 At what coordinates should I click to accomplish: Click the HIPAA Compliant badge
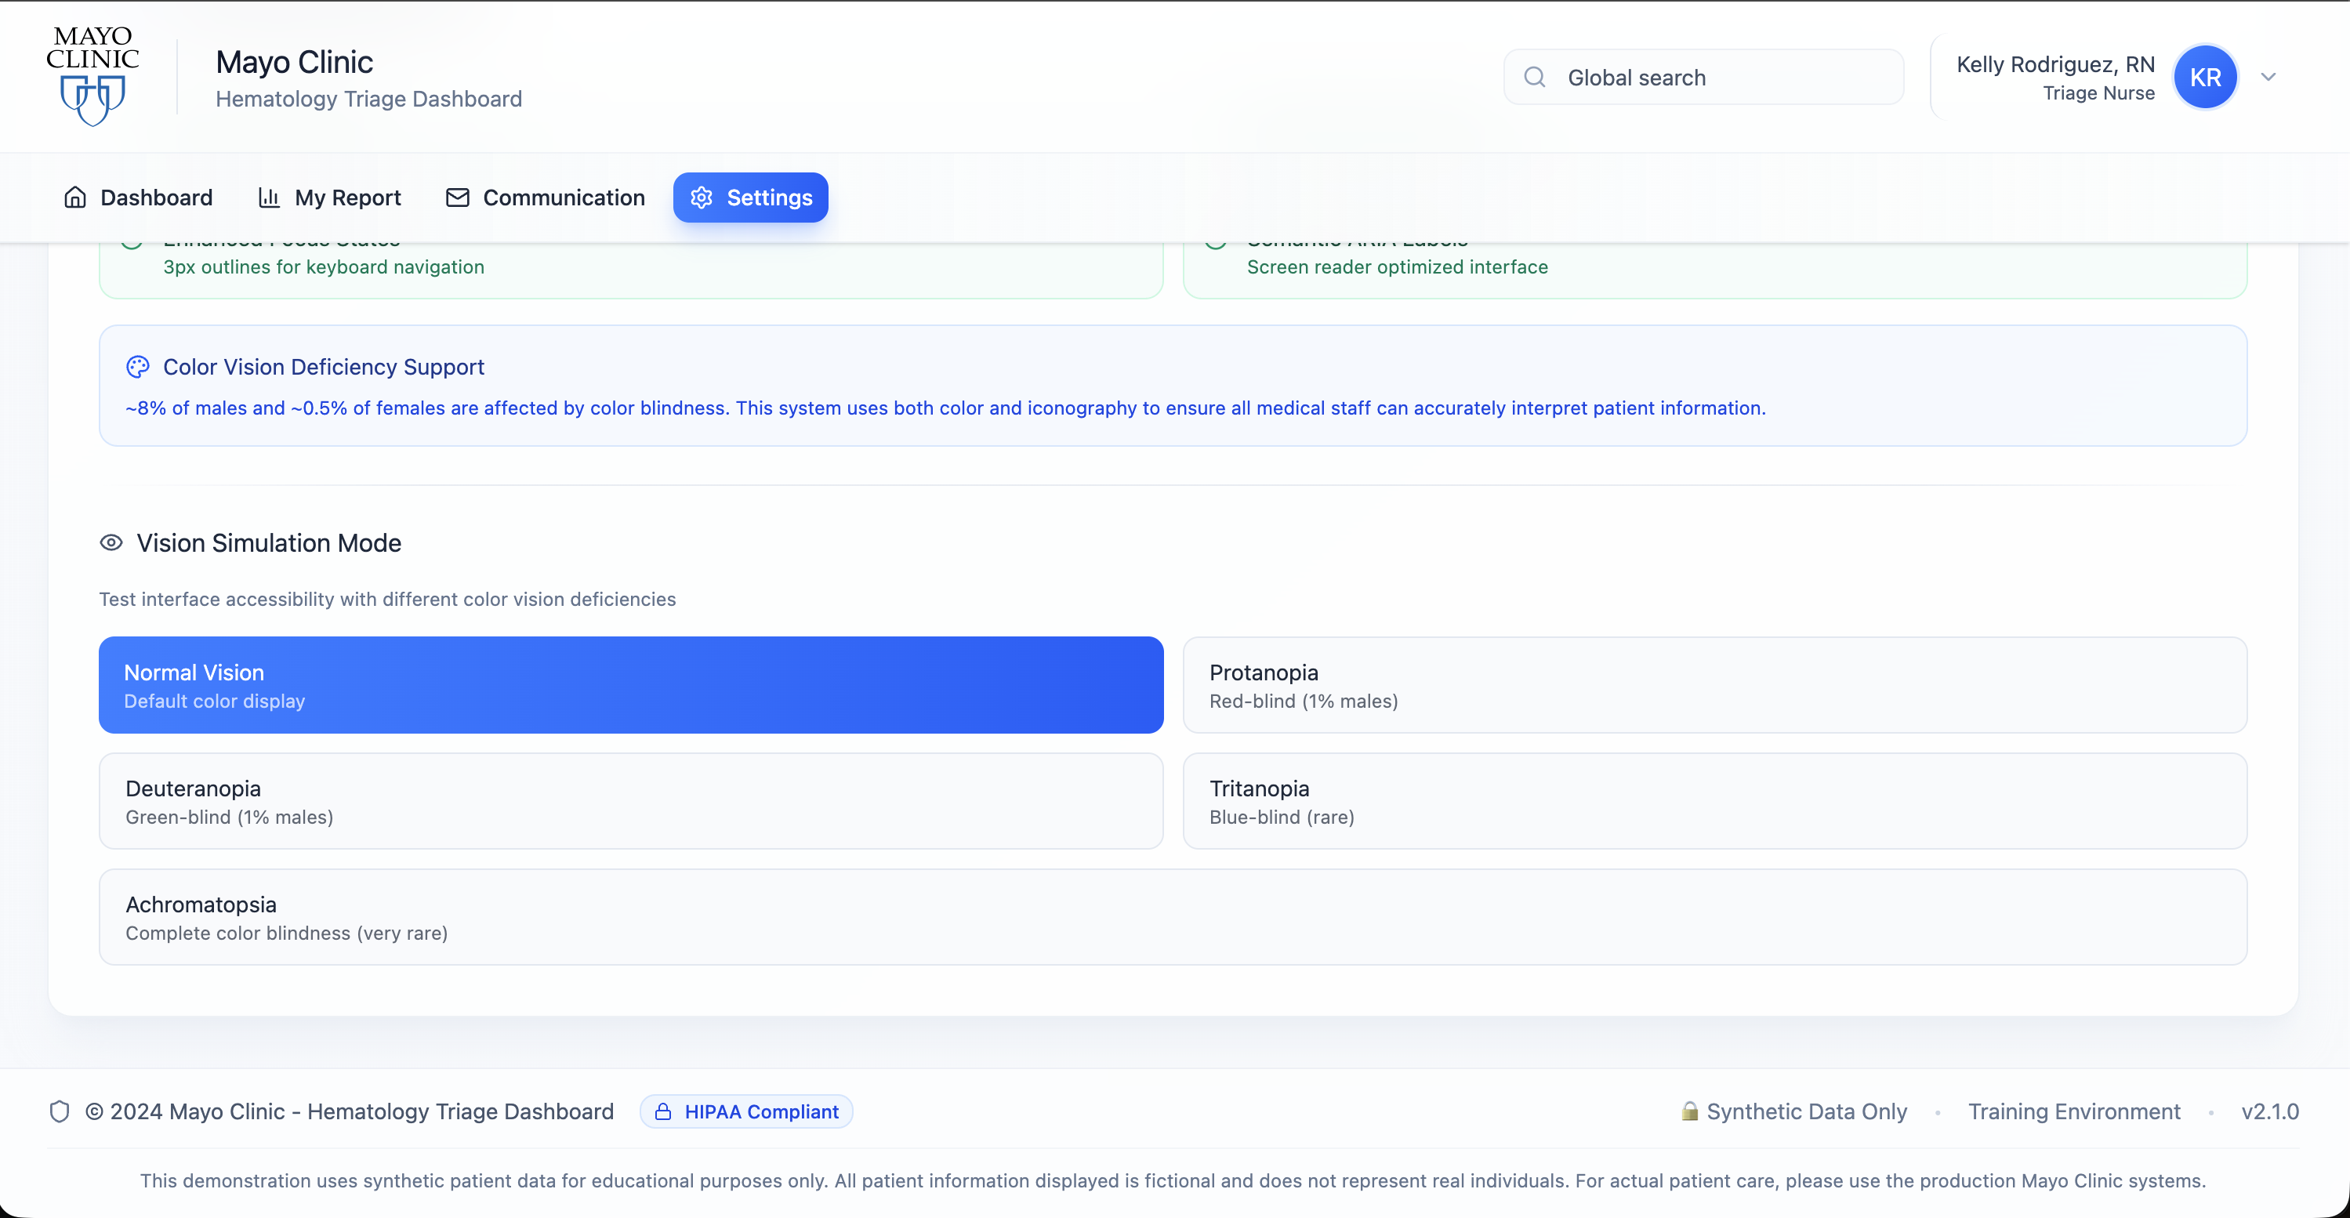click(x=746, y=1111)
